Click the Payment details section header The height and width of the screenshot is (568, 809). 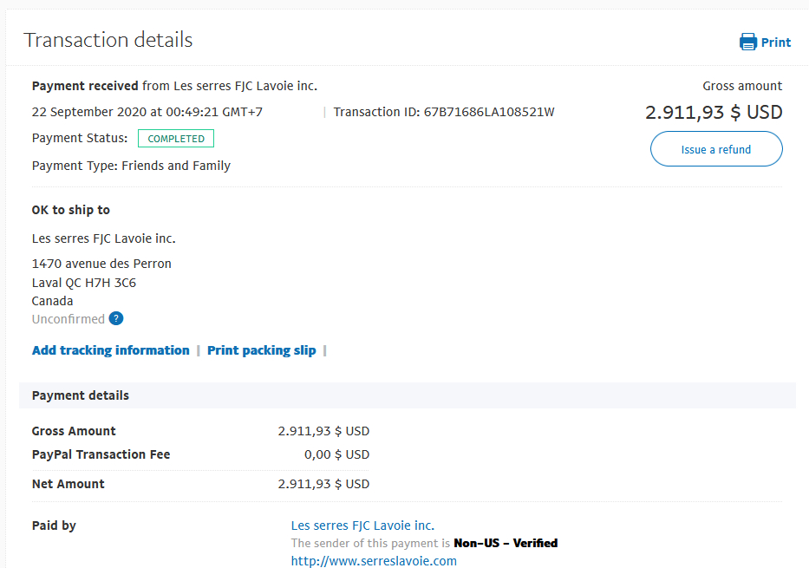[x=81, y=395]
